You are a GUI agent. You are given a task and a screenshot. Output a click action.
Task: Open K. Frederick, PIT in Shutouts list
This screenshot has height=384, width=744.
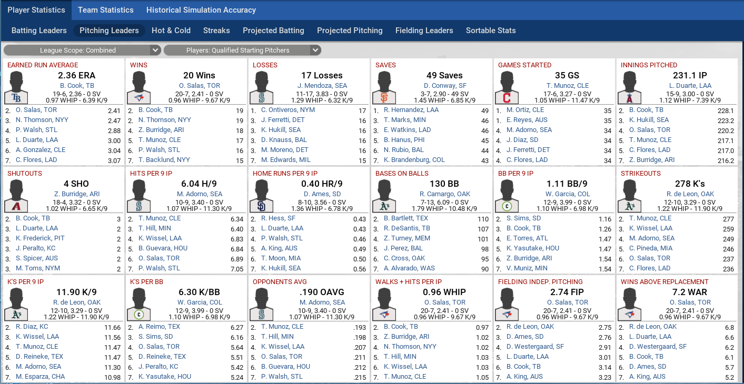[x=40, y=238]
